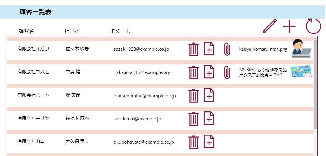The width and height of the screenshot is (326, 156).
Task: Click the 担当者 column header
Action: click(72, 31)
